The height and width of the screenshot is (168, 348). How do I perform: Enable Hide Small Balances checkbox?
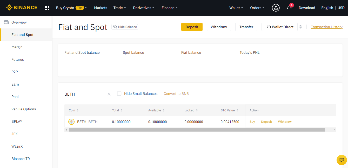coord(119,94)
